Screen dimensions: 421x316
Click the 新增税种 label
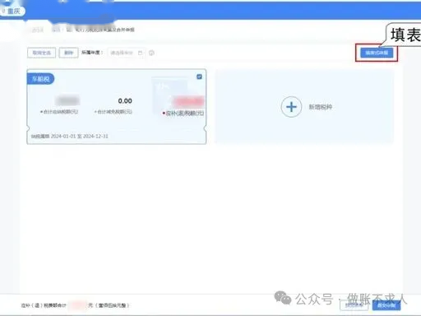[321, 107]
